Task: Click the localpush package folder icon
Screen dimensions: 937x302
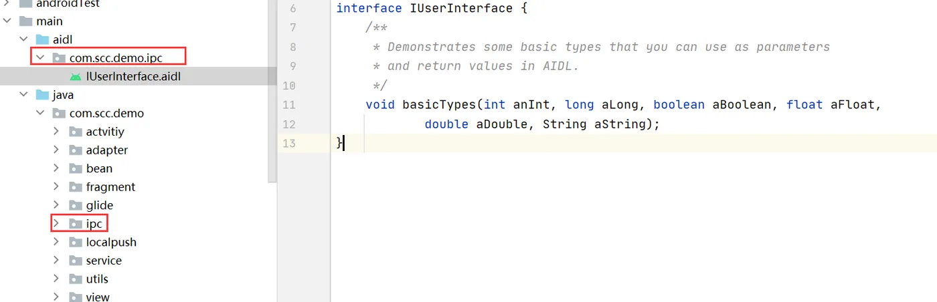Action: [76, 243]
